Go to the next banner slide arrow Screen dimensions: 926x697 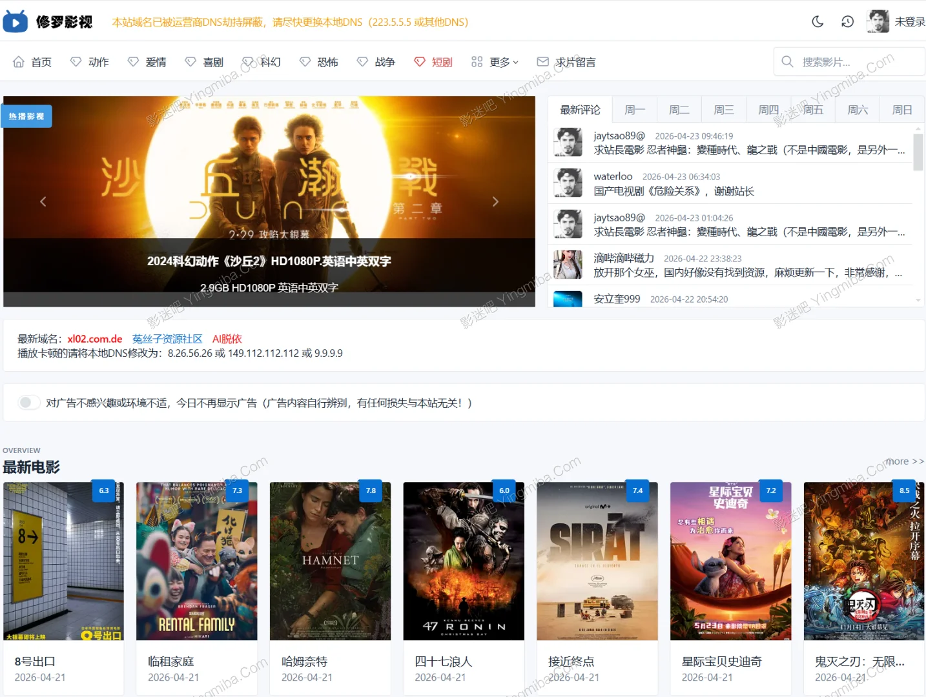click(495, 201)
